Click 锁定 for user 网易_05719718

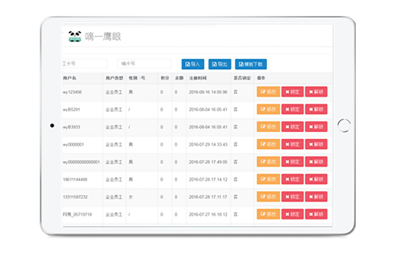pyautogui.click(x=292, y=214)
